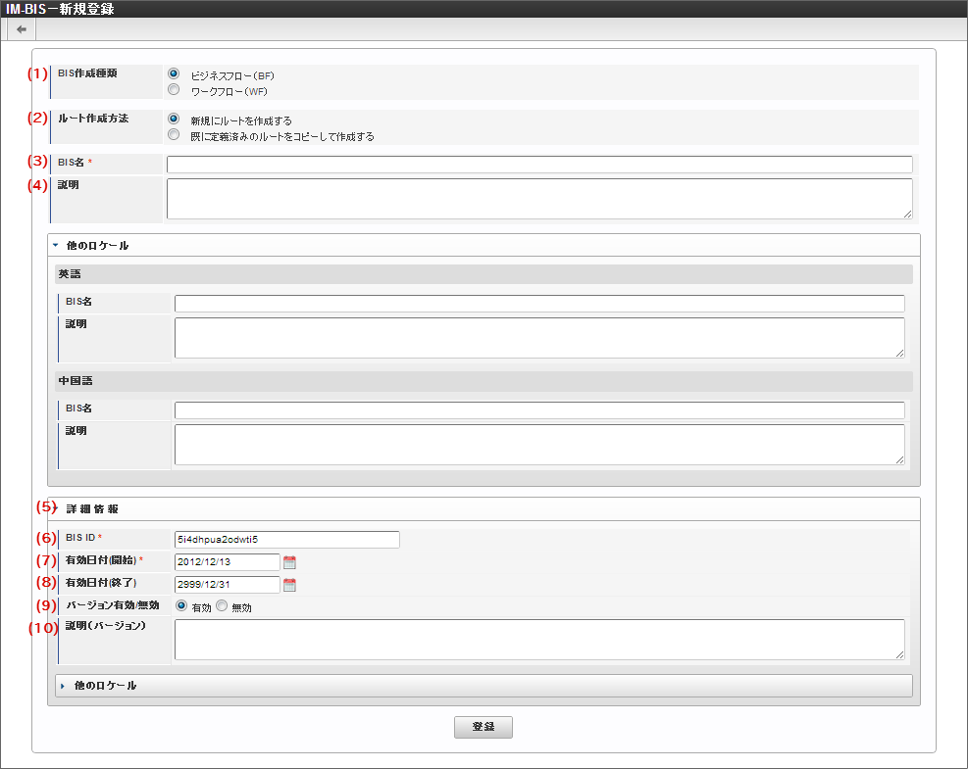Open calendar for 有効日付(開始)
Image resolution: width=968 pixels, height=769 pixels.
[x=289, y=562]
